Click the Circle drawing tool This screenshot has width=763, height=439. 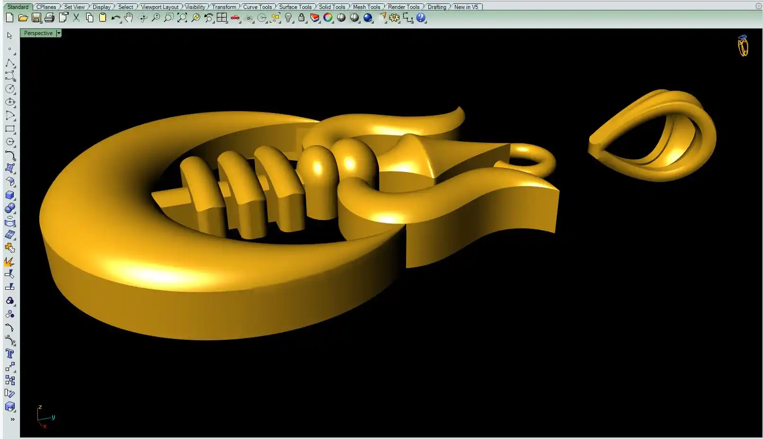pyautogui.click(x=9, y=89)
